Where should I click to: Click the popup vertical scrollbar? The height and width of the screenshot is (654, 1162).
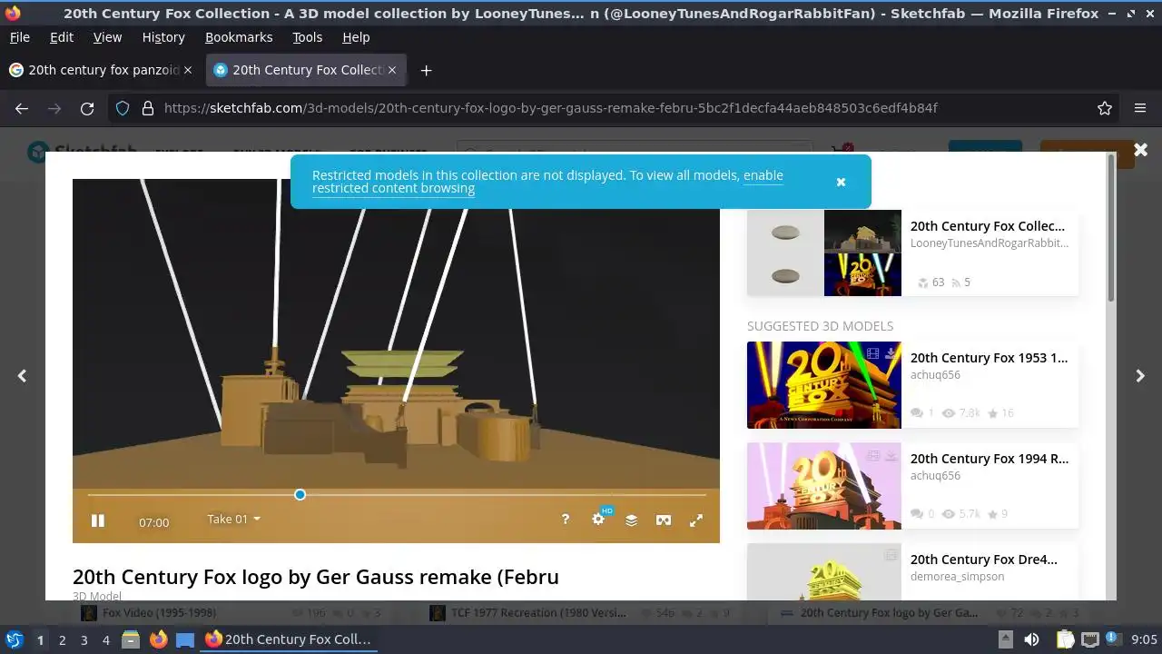(x=1111, y=227)
